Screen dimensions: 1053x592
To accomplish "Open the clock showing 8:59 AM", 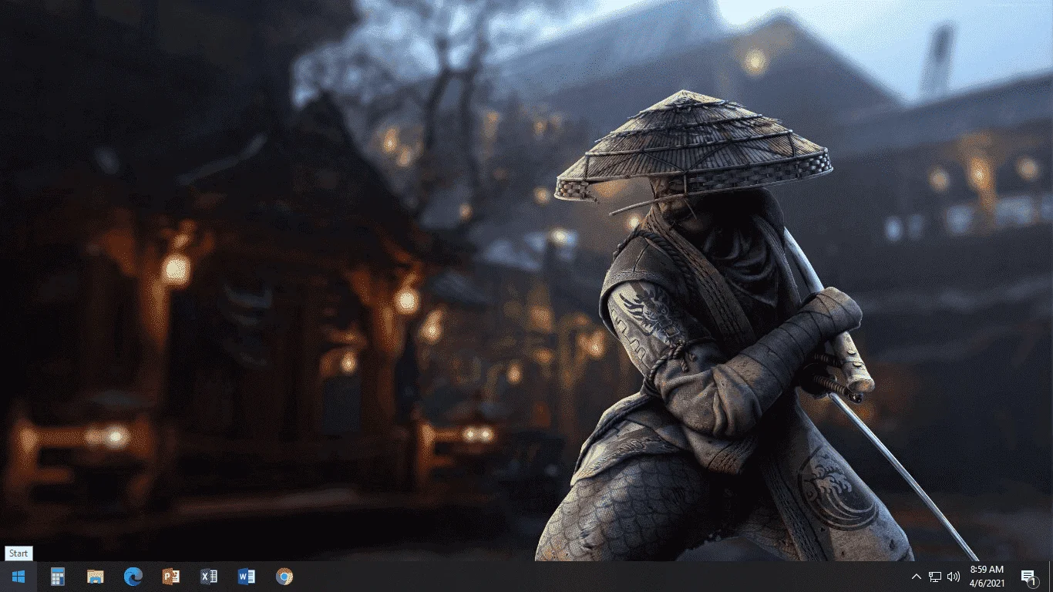I will point(987,577).
